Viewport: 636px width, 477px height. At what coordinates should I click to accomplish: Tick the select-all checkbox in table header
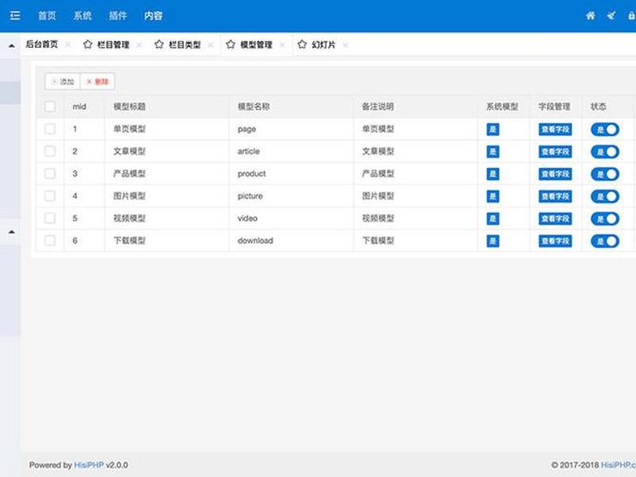tap(50, 107)
